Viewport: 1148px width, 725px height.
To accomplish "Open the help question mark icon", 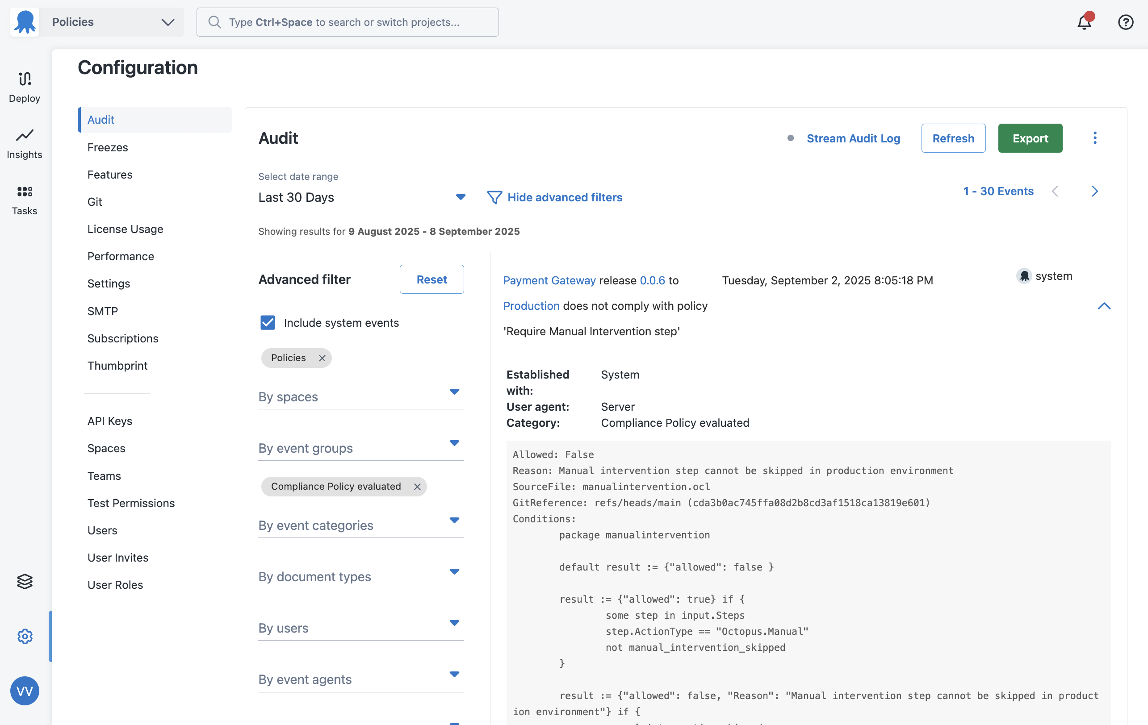I will [x=1126, y=22].
